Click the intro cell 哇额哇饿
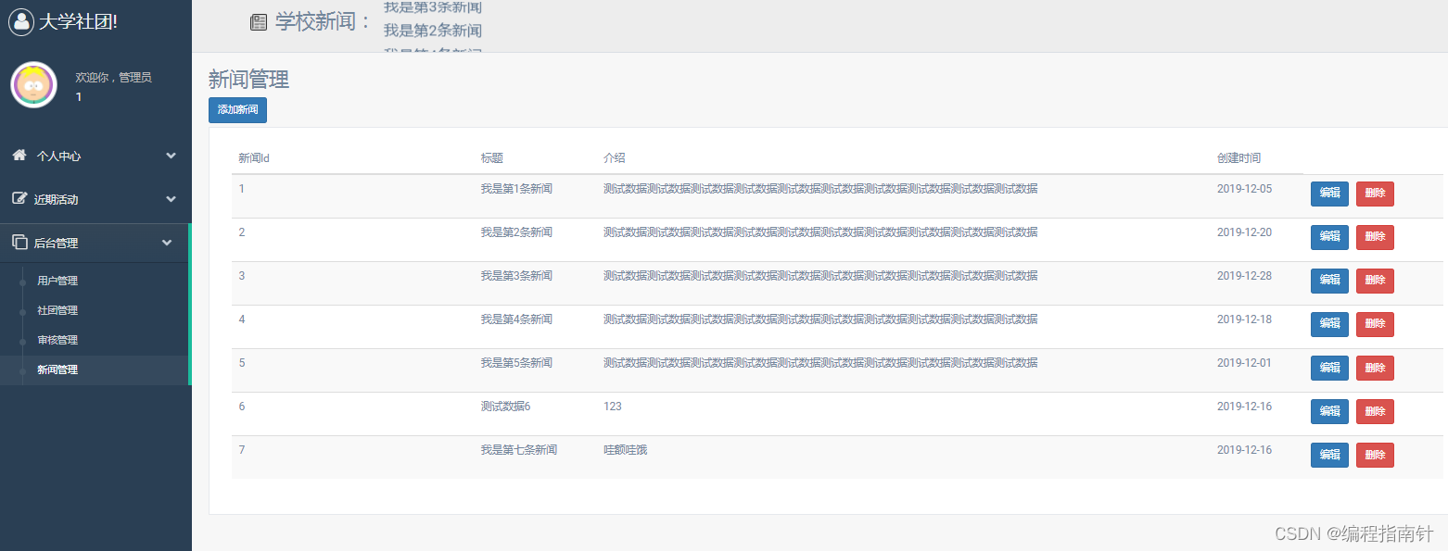The height and width of the screenshot is (551, 1448). pyautogui.click(x=626, y=450)
